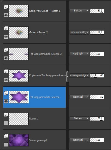Open Normaal blend dropdown of selected layer

pos(79,97)
